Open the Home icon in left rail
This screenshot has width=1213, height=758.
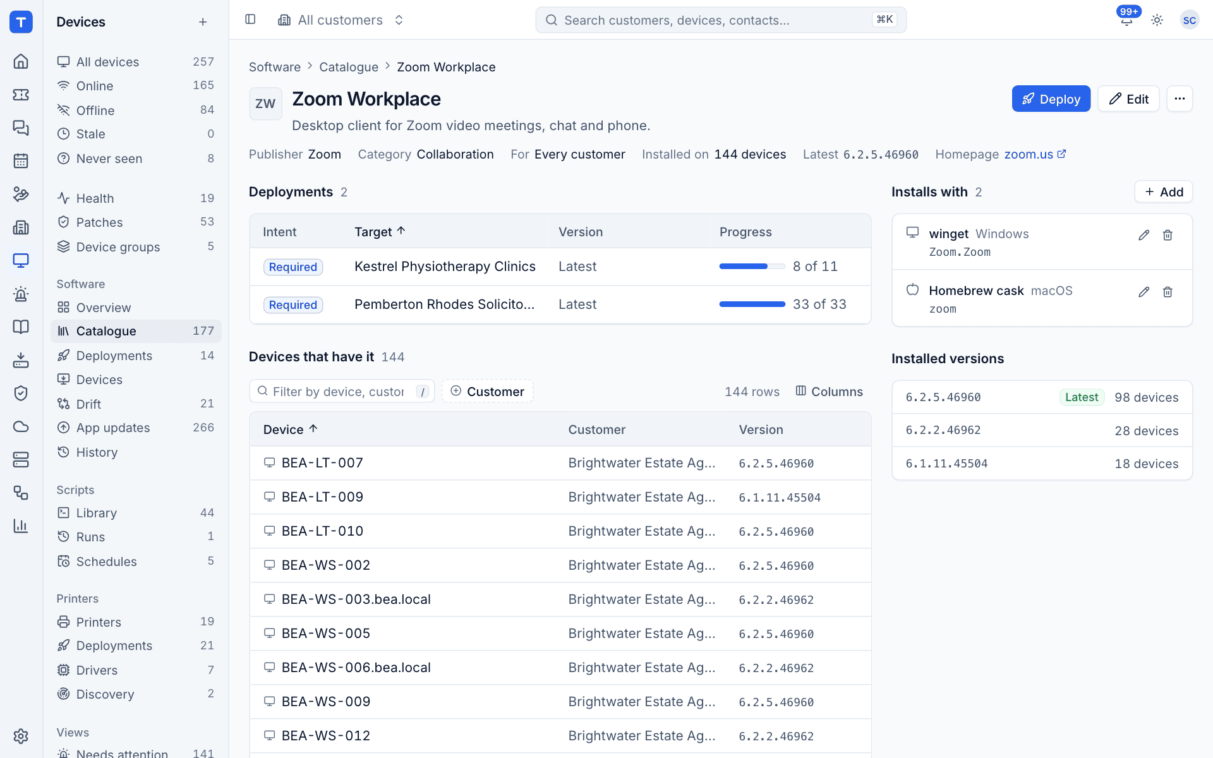[21, 61]
